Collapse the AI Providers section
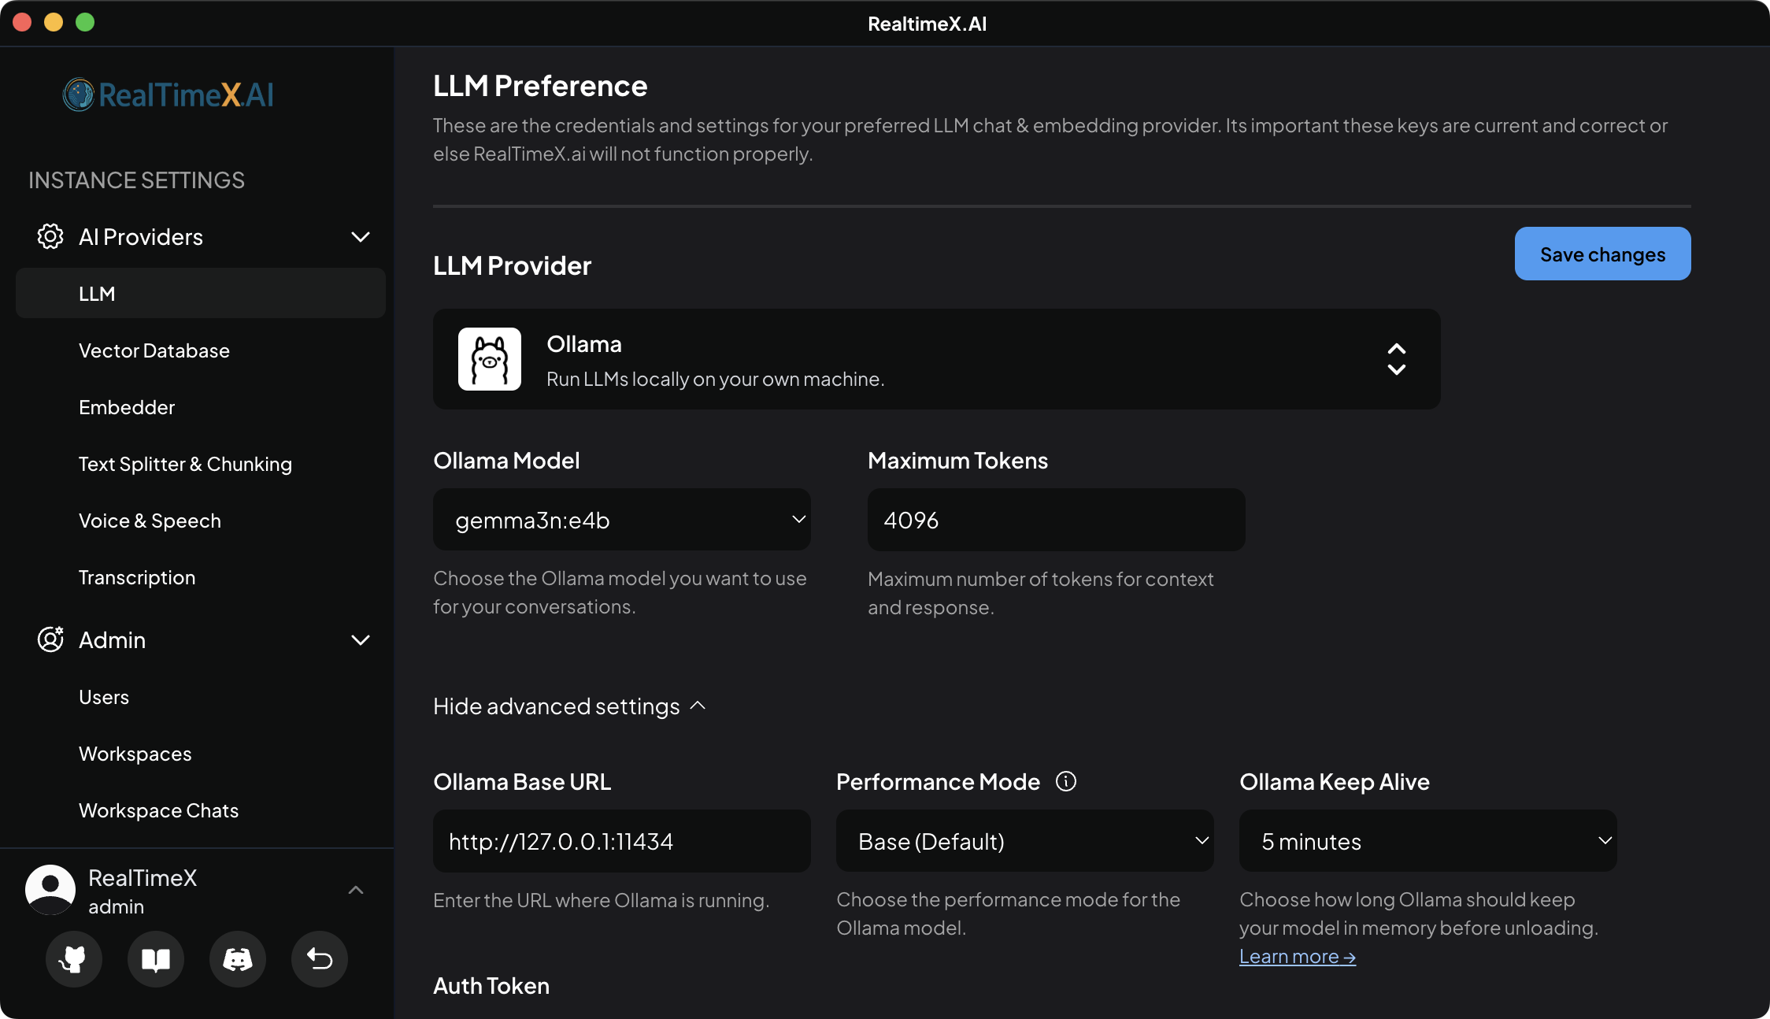This screenshot has height=1019, width=1770. (361, 236)
